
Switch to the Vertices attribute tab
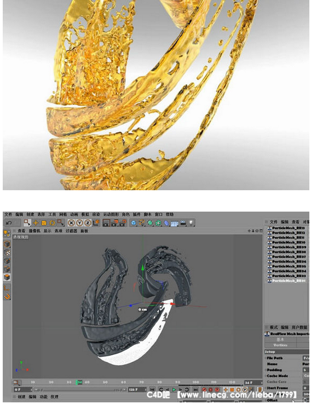pyautogui.click(x=280, y=345)
